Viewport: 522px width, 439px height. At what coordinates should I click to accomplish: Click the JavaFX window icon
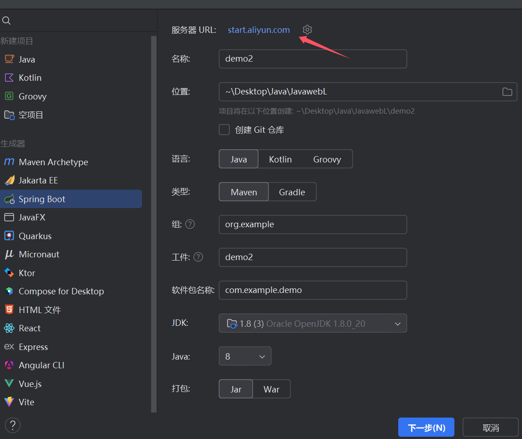(x=9, y=217)
